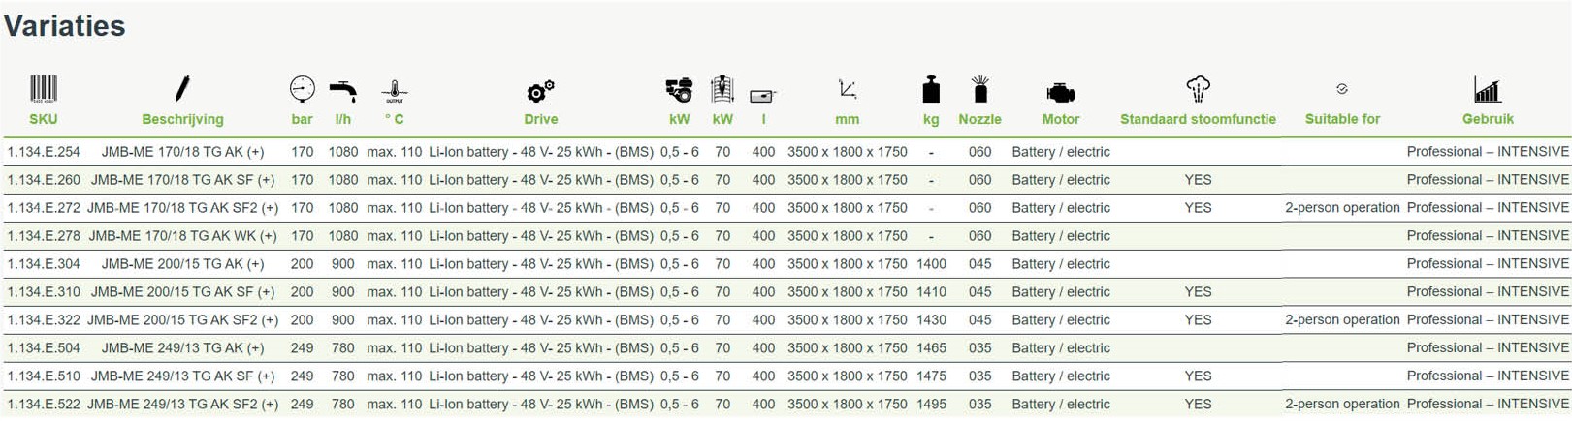This screenshot has height=421, width=1572.
Task: Click the barcode icon above SKU
Action: (43, 89)
